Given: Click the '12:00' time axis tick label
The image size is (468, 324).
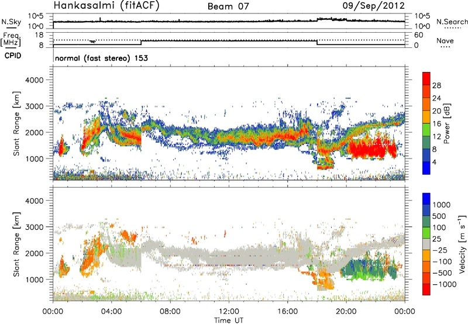Looking at the screenshot, I should pyautogui.click(x=229, y=312).
